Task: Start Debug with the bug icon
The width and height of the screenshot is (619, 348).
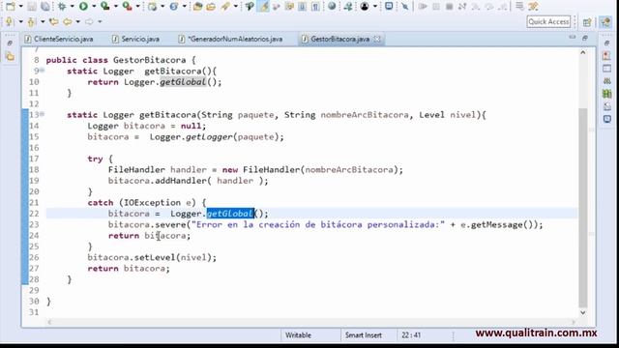Action: point(62,6)
